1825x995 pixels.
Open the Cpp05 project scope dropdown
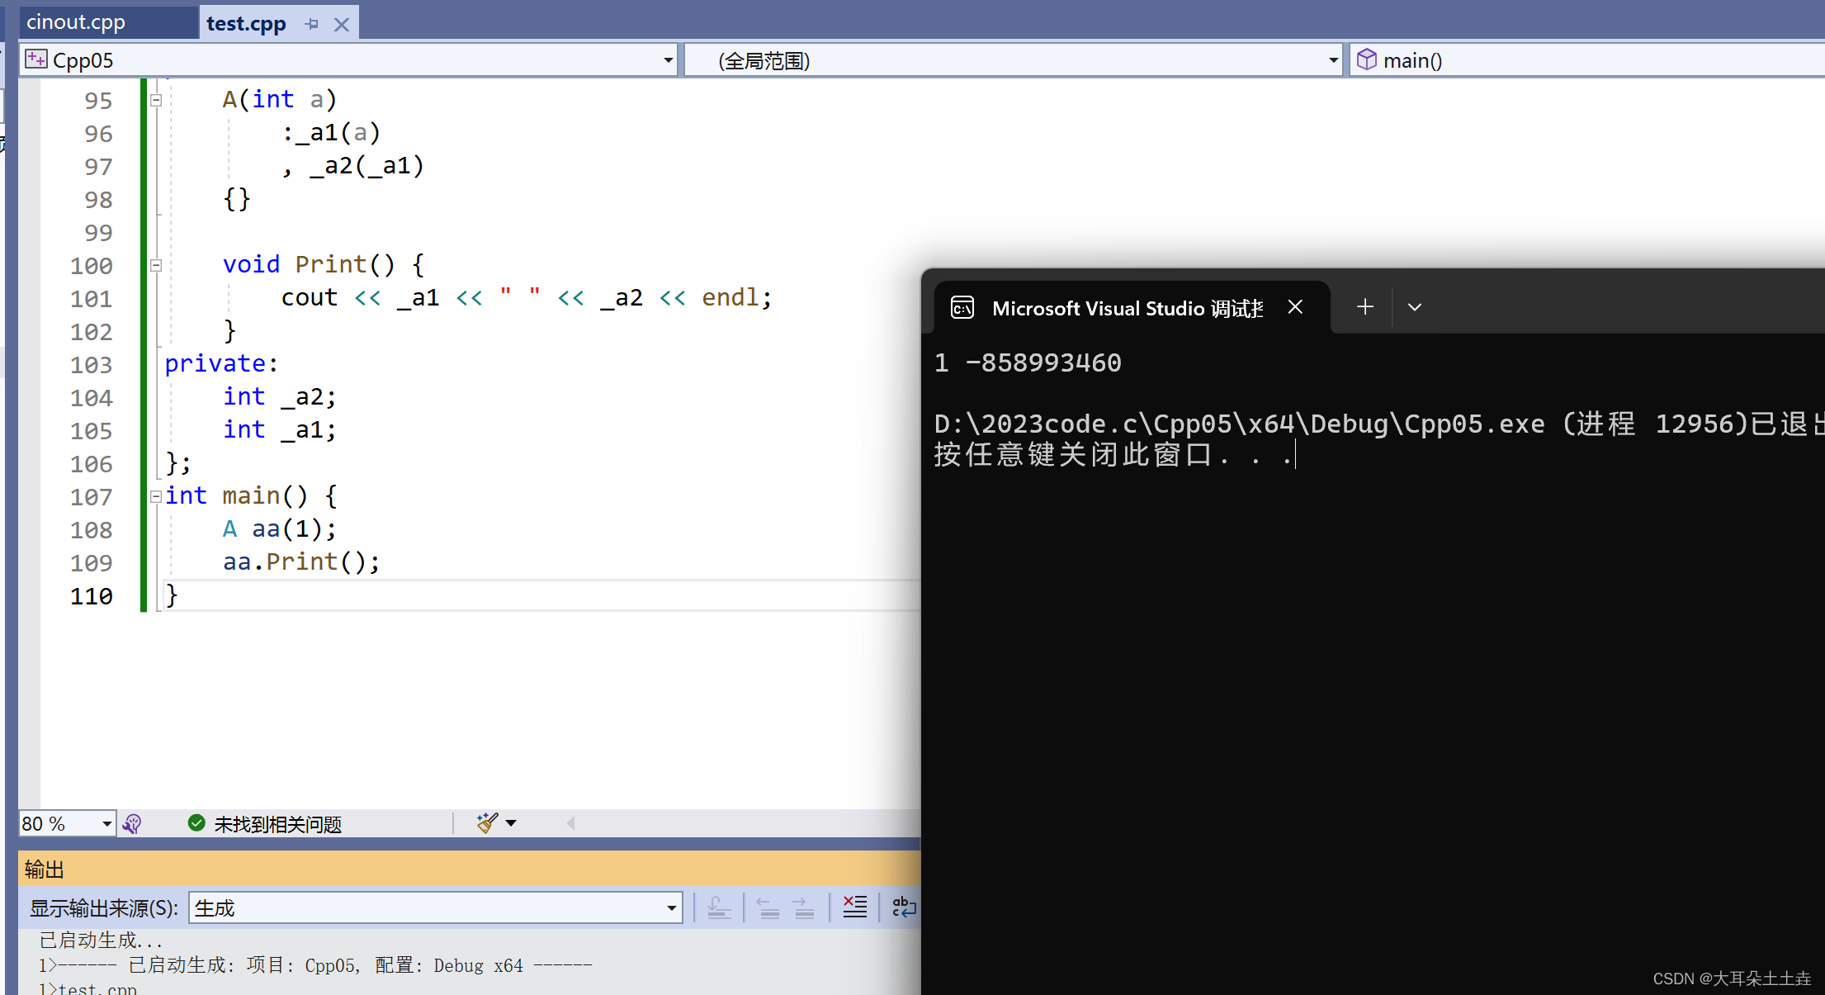pos(668,60)
